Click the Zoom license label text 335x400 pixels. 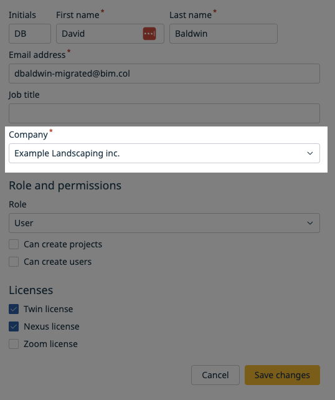coord(50,344)
